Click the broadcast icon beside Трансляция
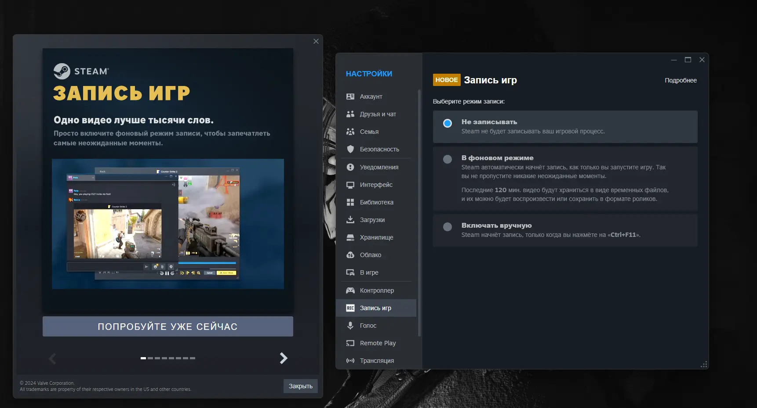757x408 pixels. [x=350, y=361]
